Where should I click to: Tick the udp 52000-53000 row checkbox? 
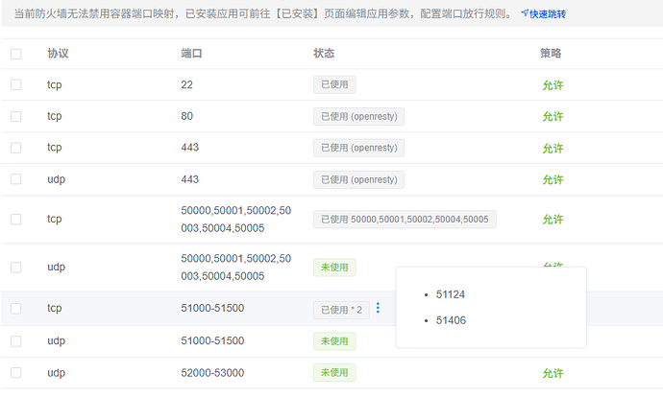tap(15, 372)
